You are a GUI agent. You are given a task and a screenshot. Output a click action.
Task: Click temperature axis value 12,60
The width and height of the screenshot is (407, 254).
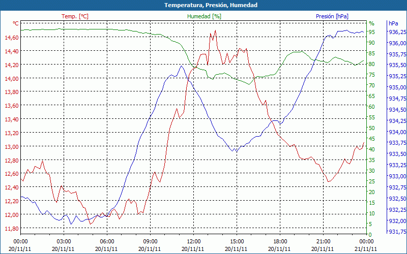click(11, 174)
